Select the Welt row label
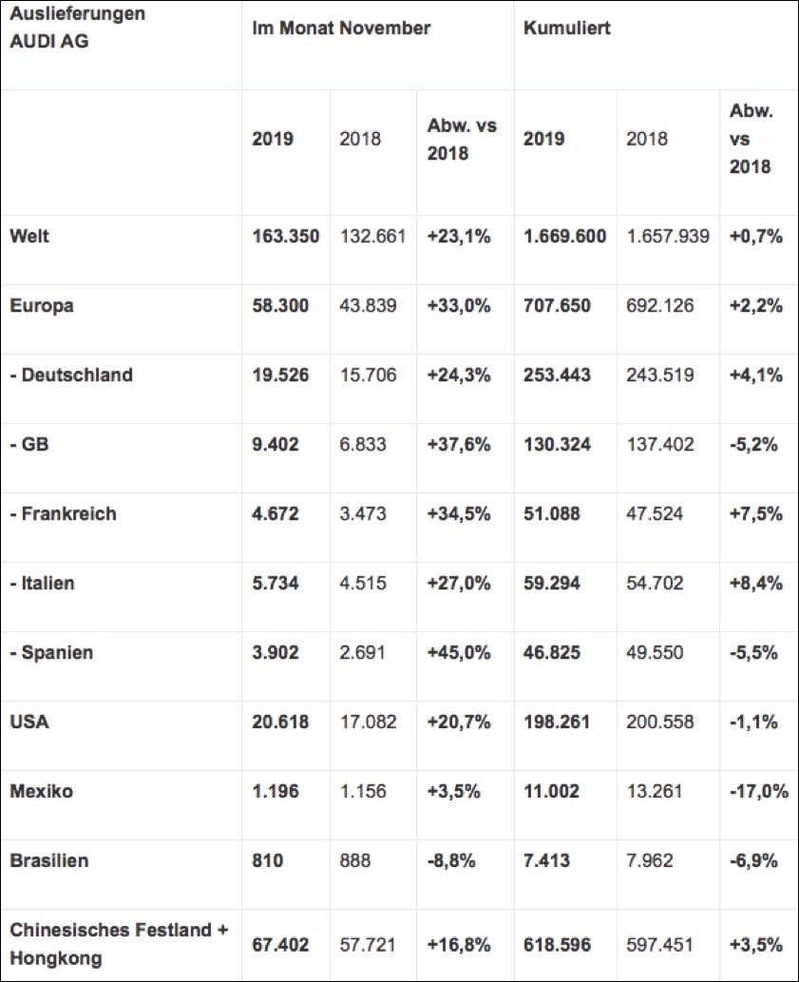This screenshot has height=982, width=799. click(x=29, y=236)
